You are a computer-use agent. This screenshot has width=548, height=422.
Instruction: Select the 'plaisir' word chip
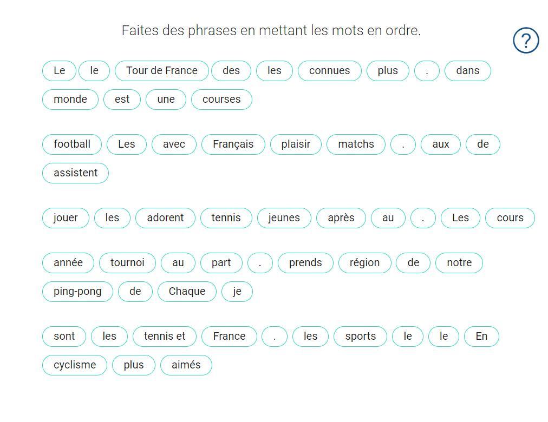pyautogui.click(x=296, y=144)
